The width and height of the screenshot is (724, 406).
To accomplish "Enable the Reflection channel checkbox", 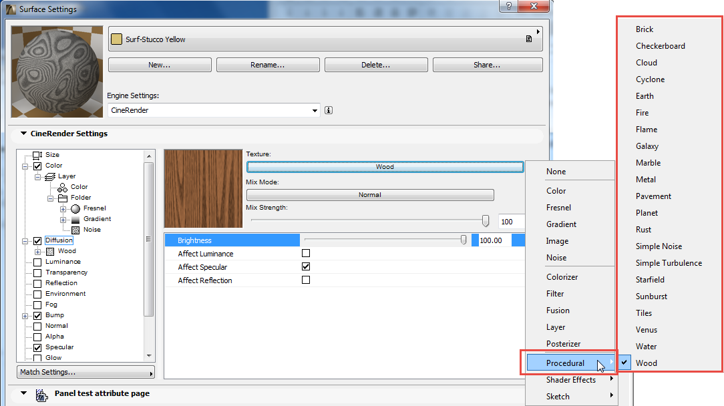I will click(x=37, y=283).
